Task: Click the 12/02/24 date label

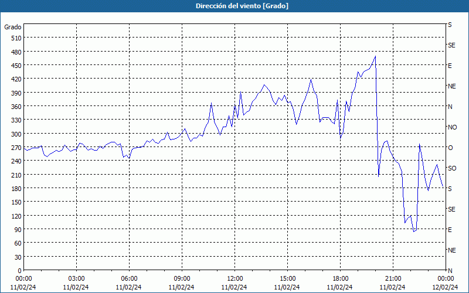Action: pos(446,287)
